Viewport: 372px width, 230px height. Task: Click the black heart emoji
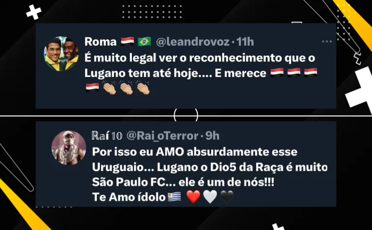pyautogui.click(x=227, y=197)
